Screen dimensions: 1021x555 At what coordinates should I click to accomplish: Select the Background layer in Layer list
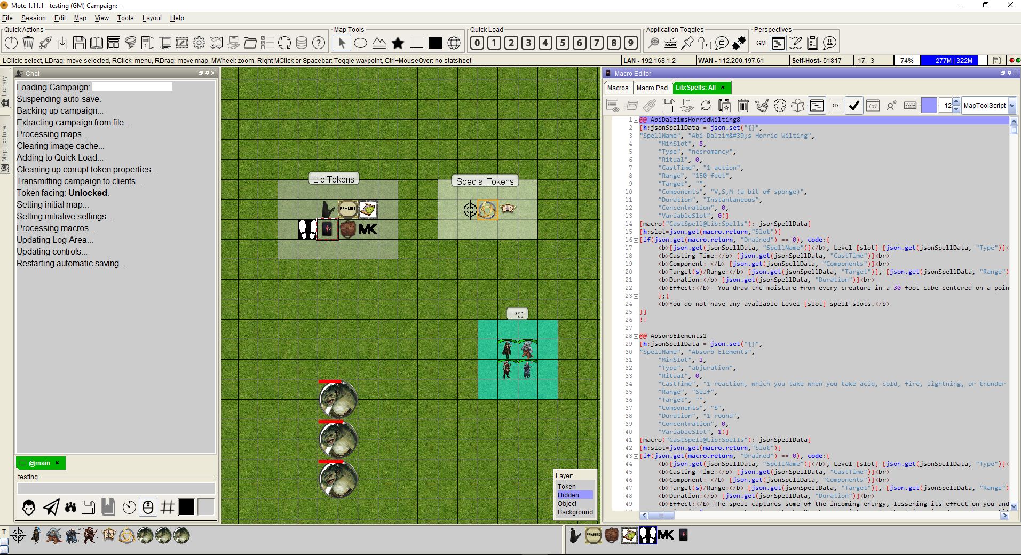click(x=575, y=512)
